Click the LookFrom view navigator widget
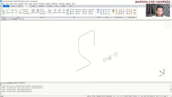 pos(167,25)
